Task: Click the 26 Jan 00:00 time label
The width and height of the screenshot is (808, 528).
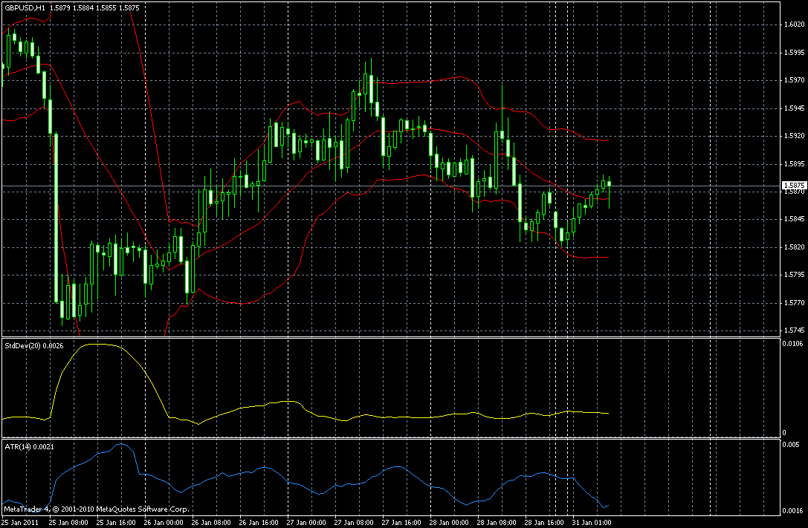Action: pyautogui.click(x=164, y=523)
